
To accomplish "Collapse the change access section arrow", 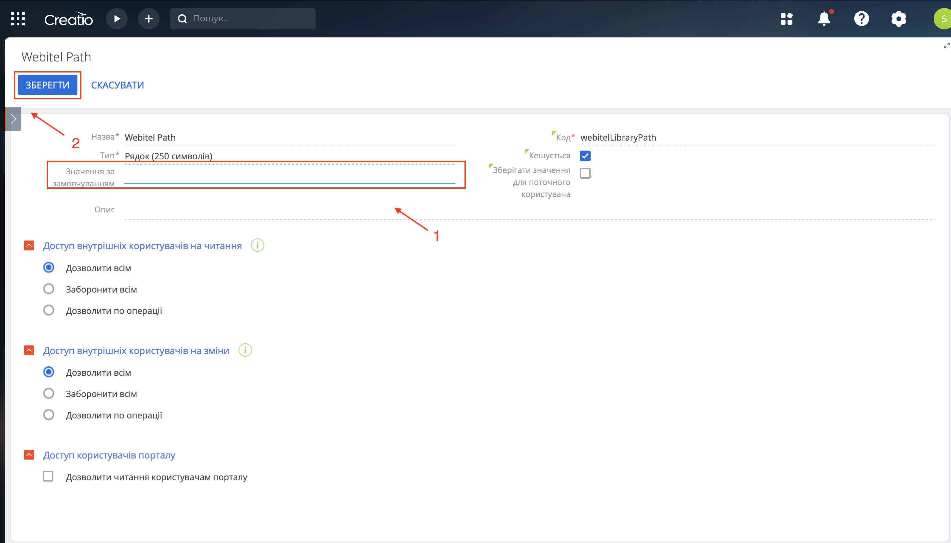I will pyautogui.click(x=29, y=350).
